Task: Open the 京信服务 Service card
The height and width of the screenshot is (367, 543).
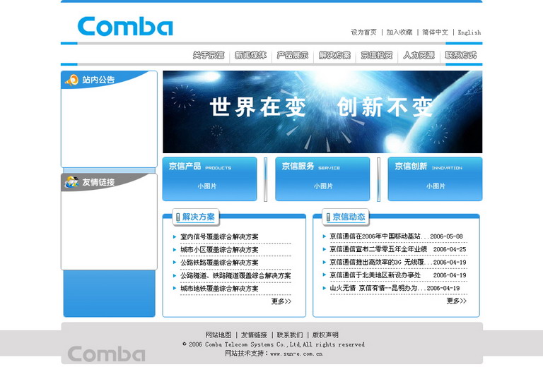Action: 322,179
